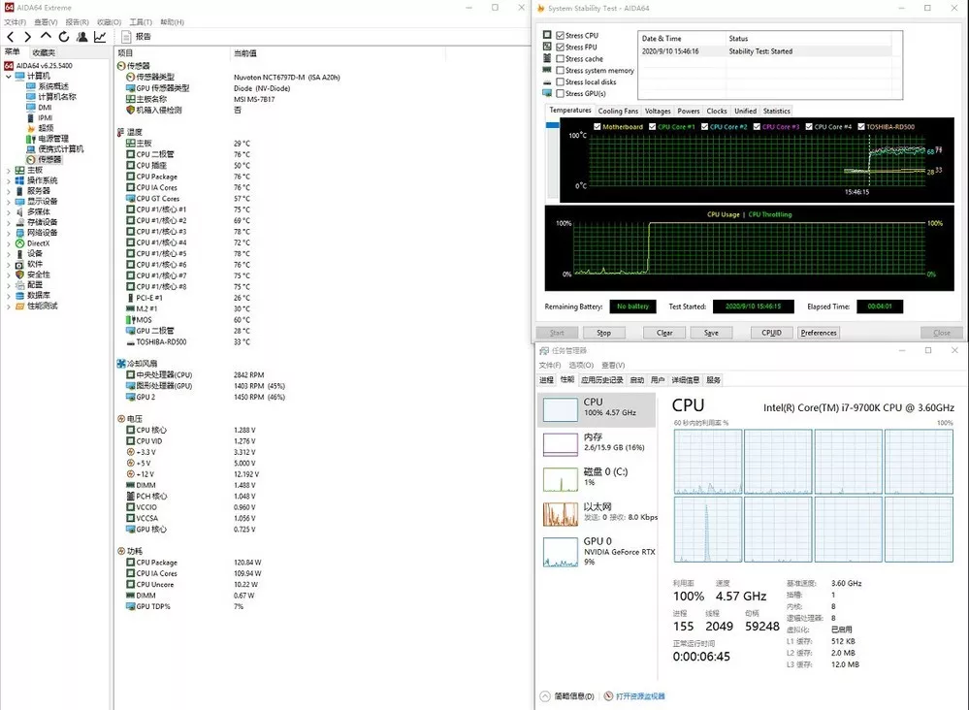Toggle the Stress GPU(s) checkbox
The height and width of the screenshot is (710, 969).
click(x=561, y=94)
